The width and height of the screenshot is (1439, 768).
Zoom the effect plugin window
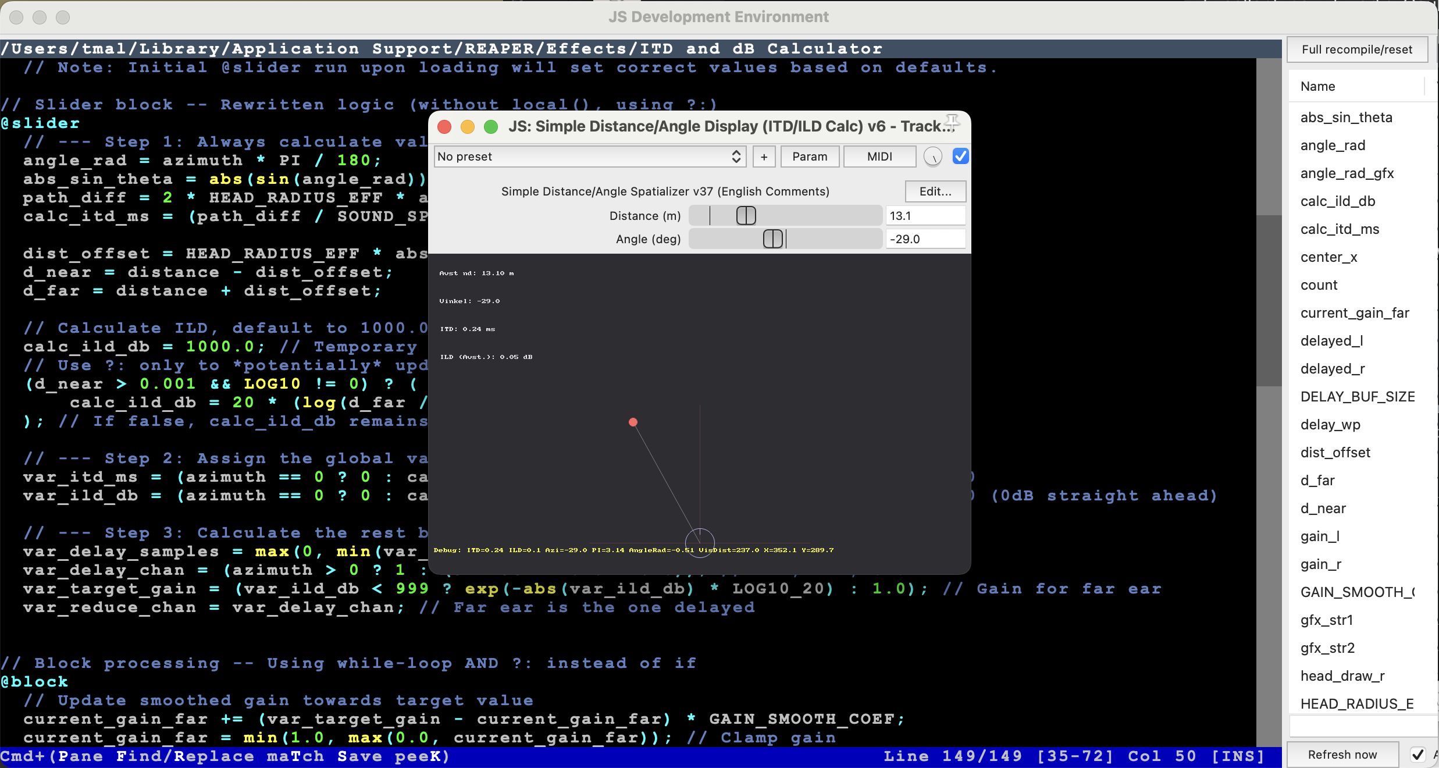[x=491, y=126]
